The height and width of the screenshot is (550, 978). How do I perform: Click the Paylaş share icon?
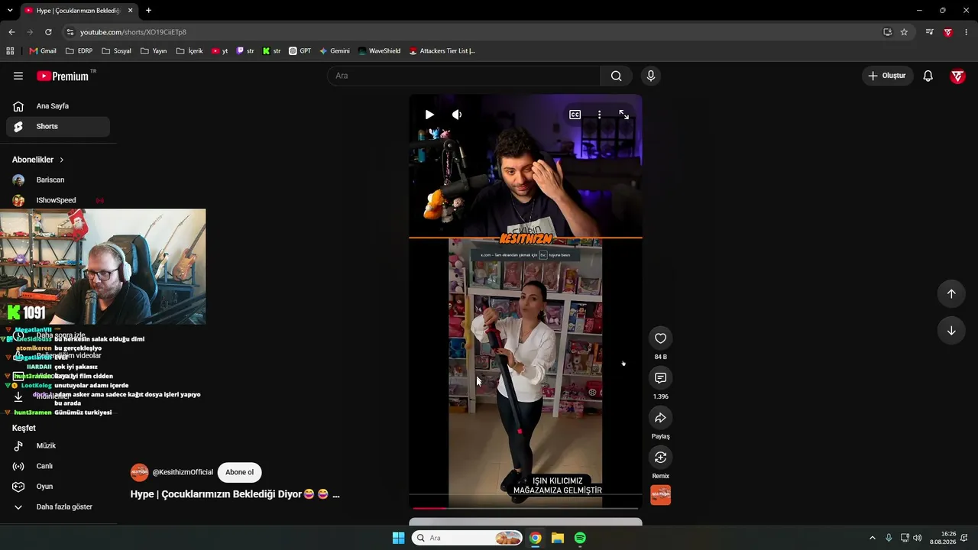pyautogui.click(x=661, y=418)
